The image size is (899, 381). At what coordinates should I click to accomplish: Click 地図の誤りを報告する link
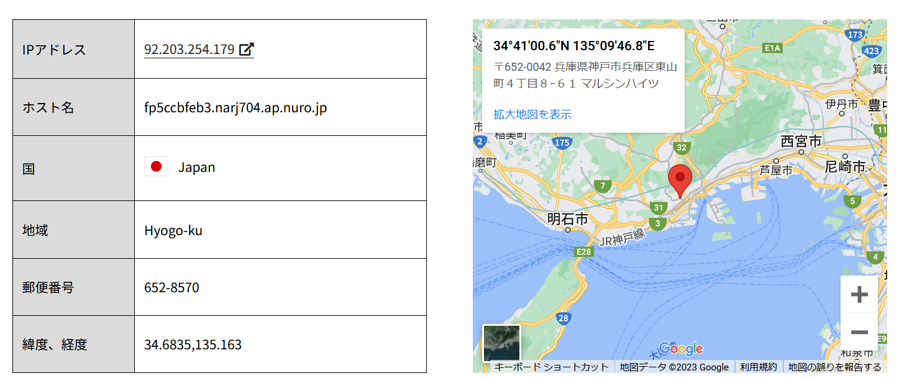[x=834, y=367]
